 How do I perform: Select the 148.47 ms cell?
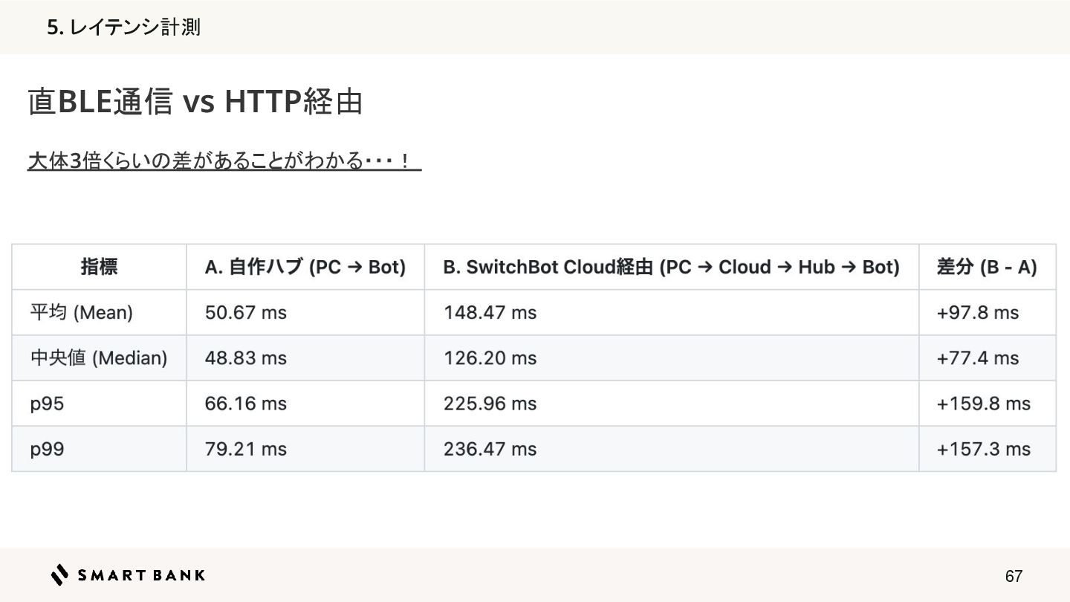(x=490, y=313)
